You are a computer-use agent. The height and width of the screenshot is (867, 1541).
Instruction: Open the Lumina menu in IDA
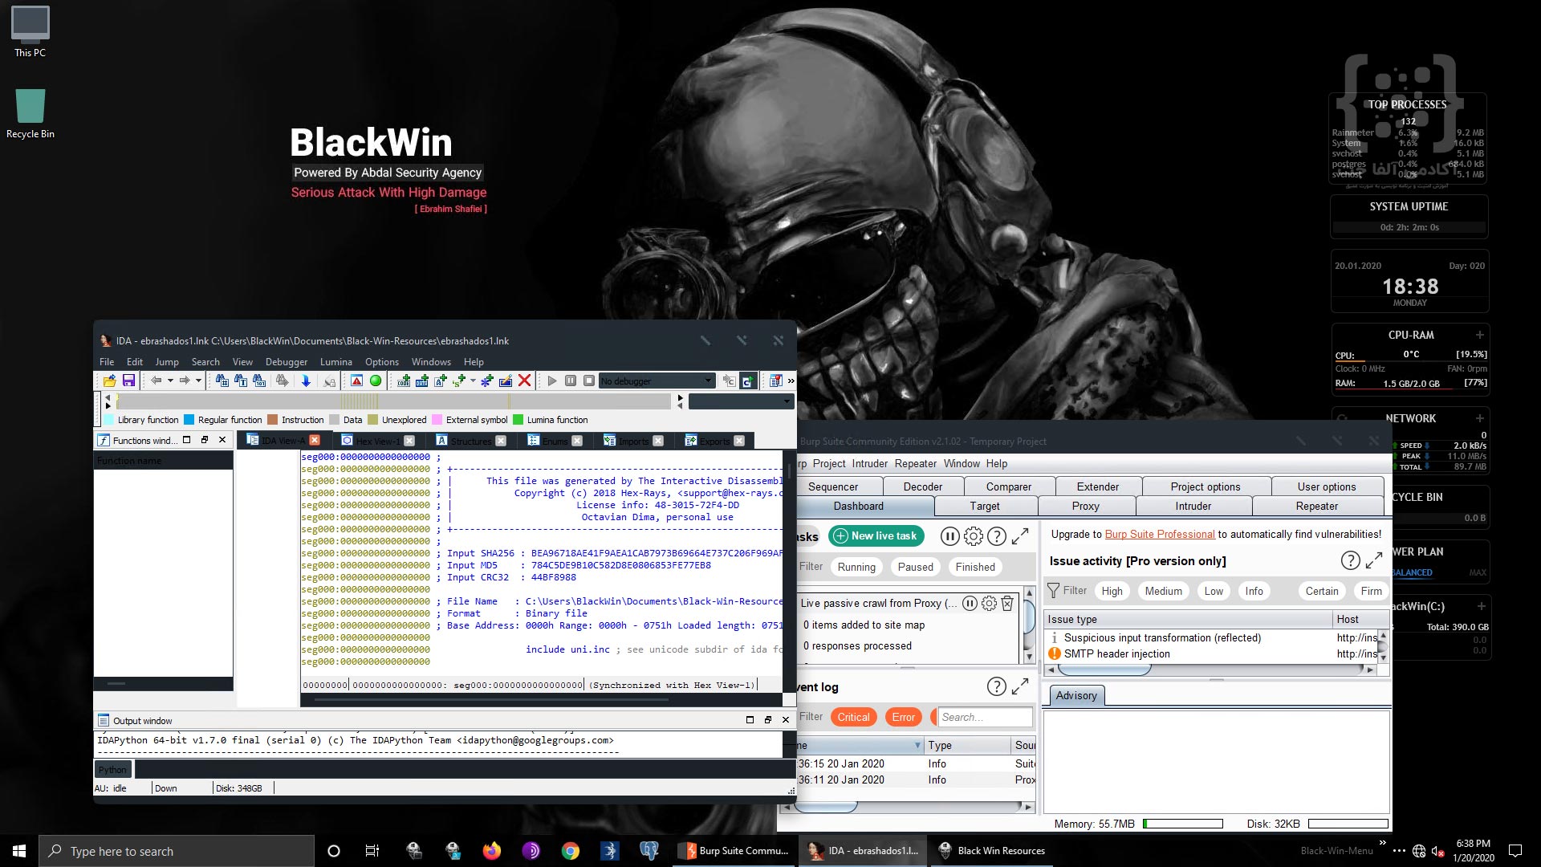point(335,362)
